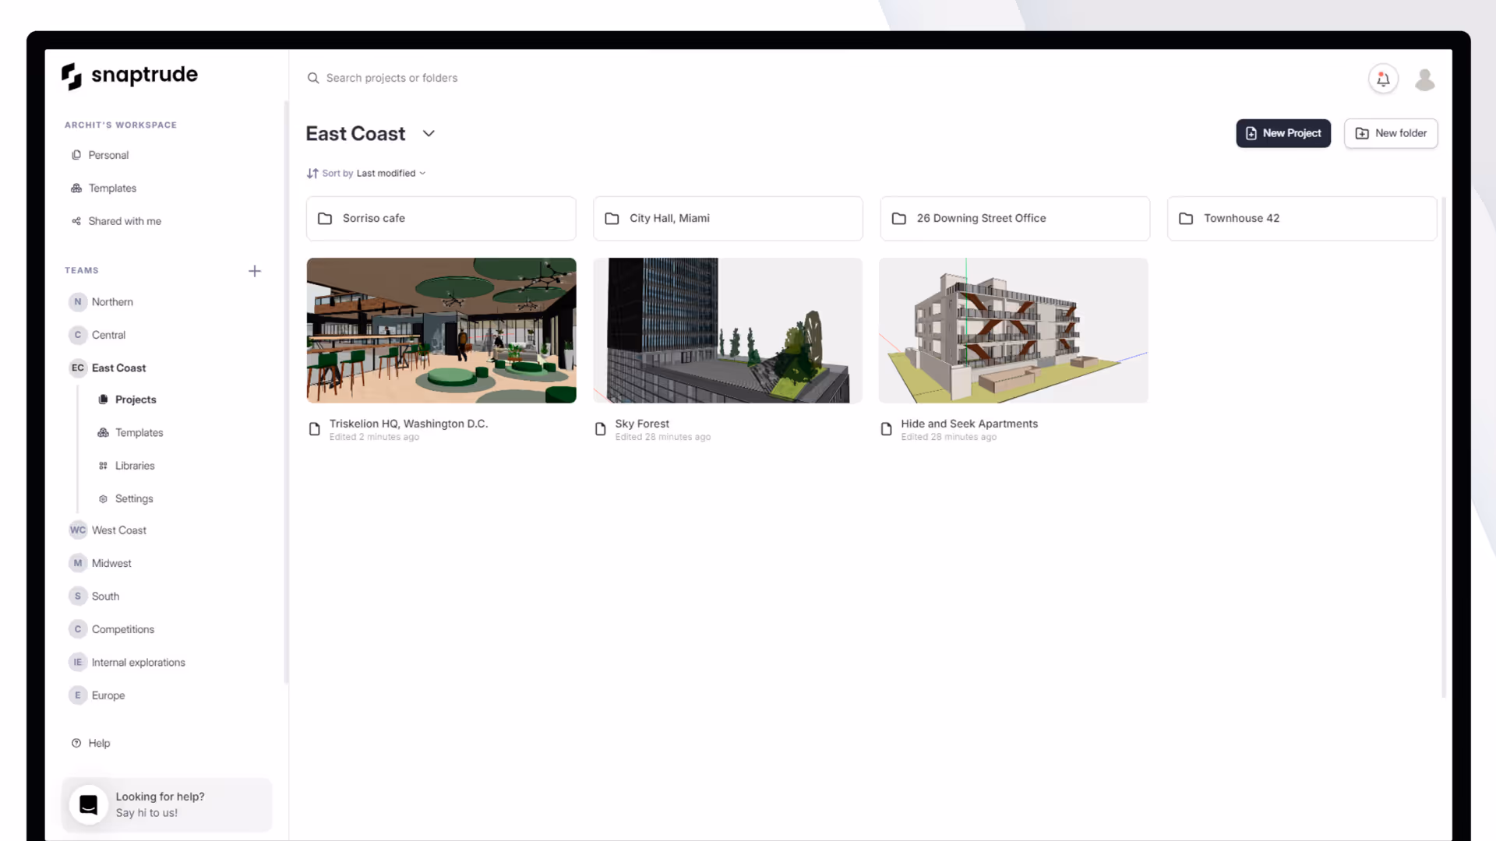
Task: Click the Townhouse 42 folder name
Action: click(1241, 219)
